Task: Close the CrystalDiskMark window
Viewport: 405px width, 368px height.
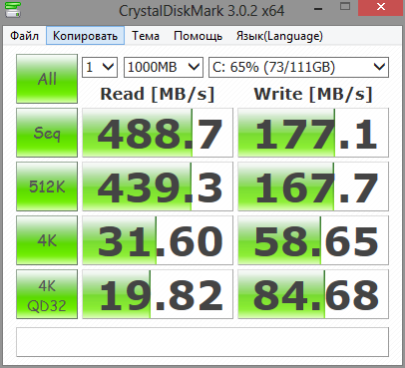Action: coord(381,7)
